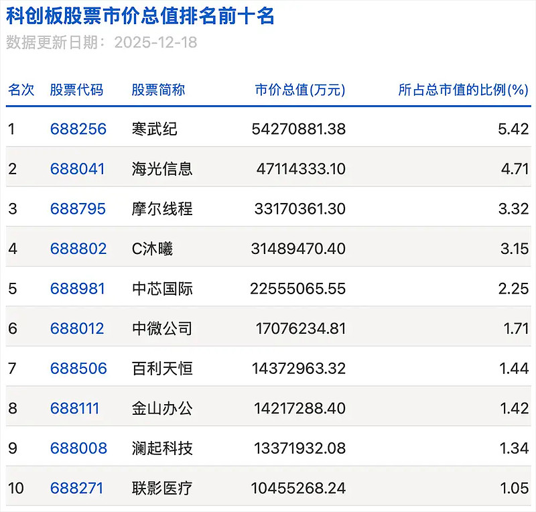
Task: Open stock code 688802 link
Action: (x=77, y=248)
